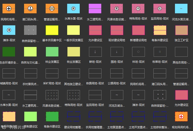This screenshot has height=131, width=193.
Task: Select 允许建设区 swatch beside outline 自然保留地
Action: pyautogui.click(x=181, y=95)
